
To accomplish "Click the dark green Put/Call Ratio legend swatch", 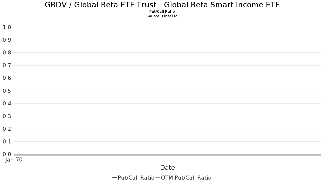I will click(x=115, y=178).
